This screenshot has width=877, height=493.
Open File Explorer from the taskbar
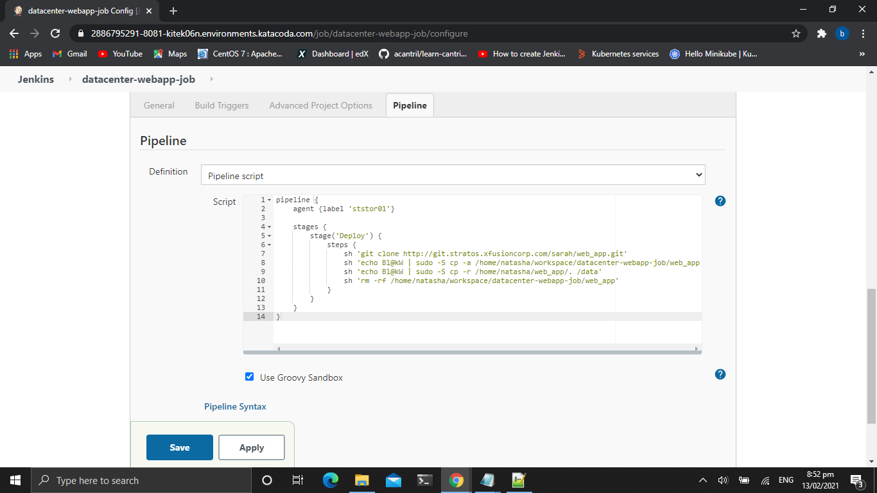coord(361,480)
